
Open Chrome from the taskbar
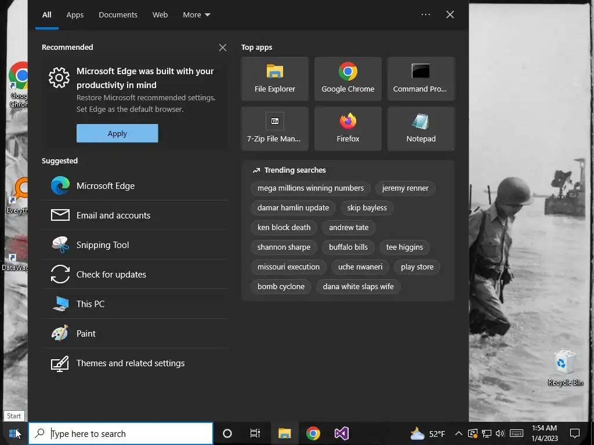pos(313,433)
